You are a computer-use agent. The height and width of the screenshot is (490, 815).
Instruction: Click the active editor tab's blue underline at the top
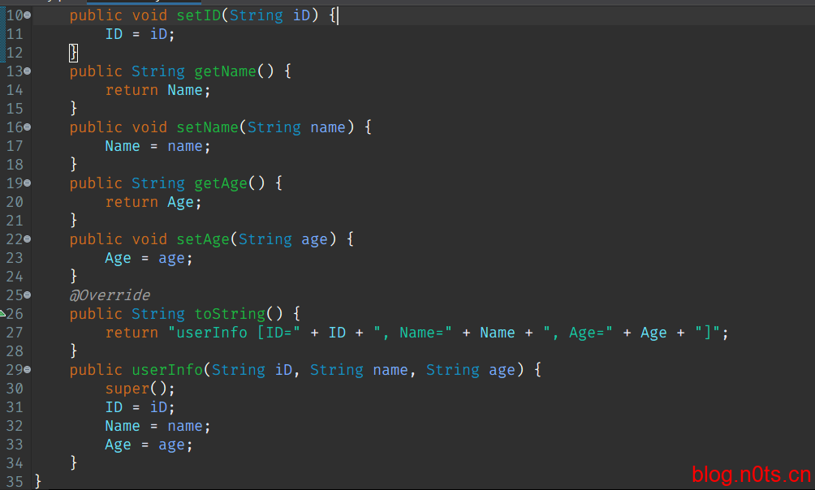[x=143, y=2]
